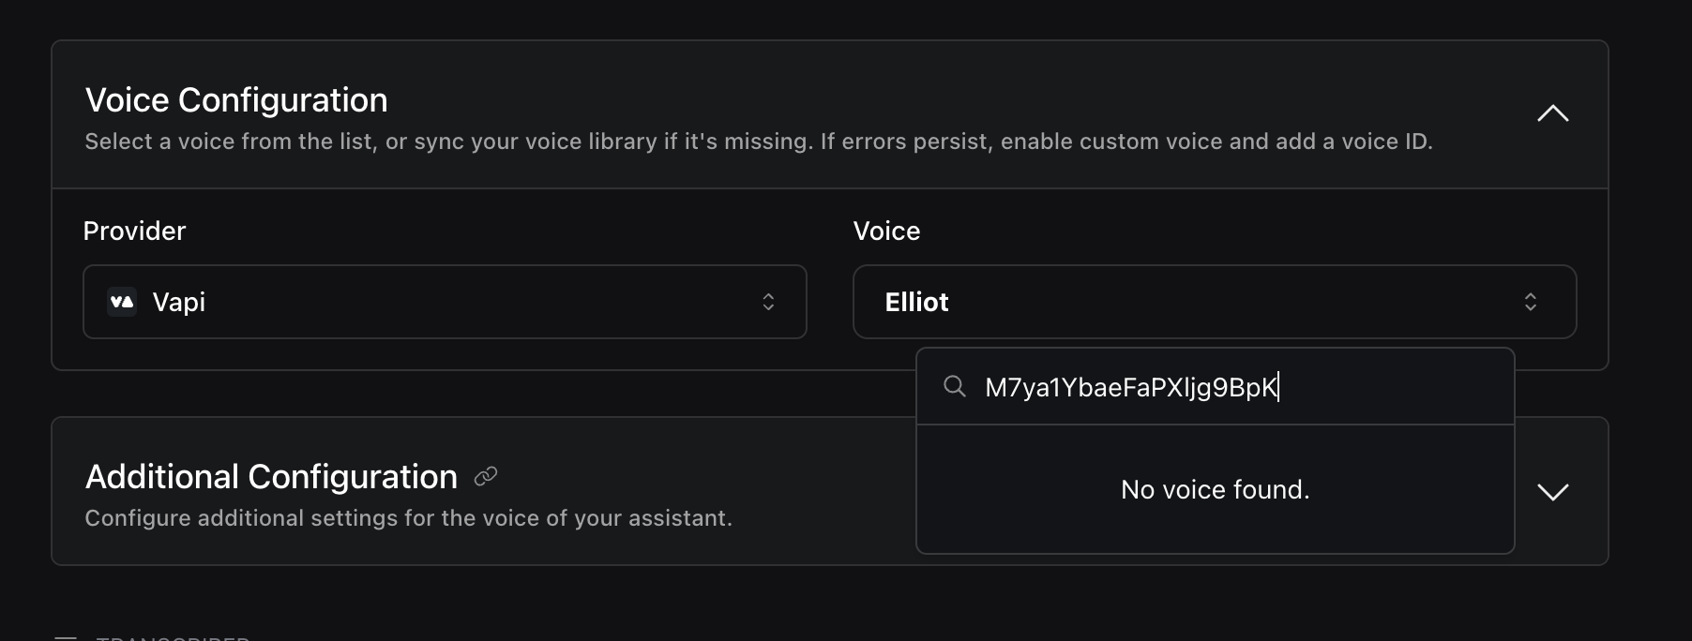Open the Voice dropdown showing Elliot
Screen dimensions: 1692x641
tap(1214, 302)
